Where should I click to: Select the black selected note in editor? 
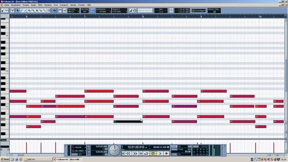(128, 121)
